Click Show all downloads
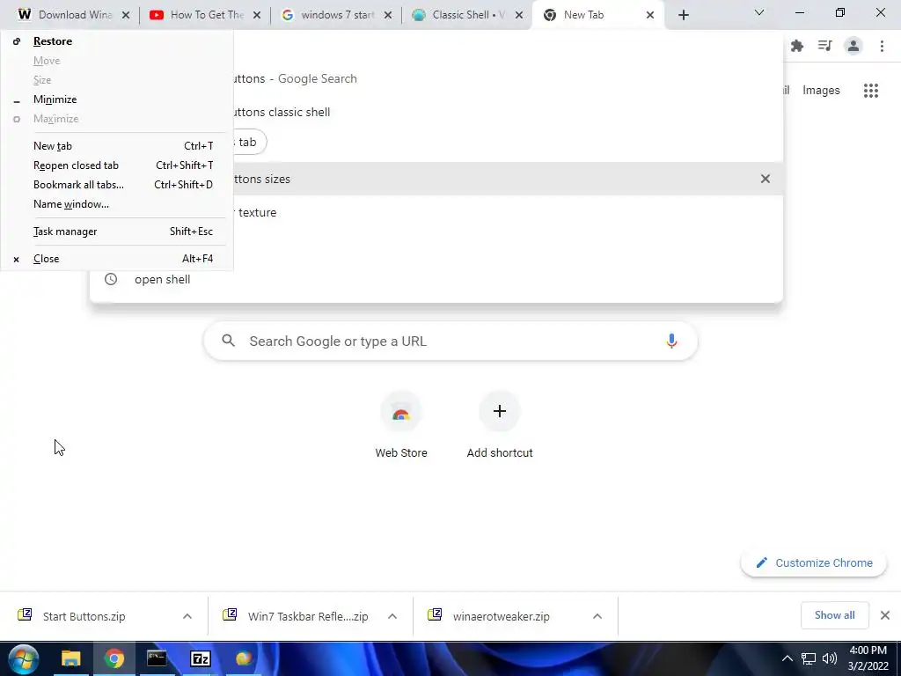The height and width of the screenshot is (676, 901). 834,615
